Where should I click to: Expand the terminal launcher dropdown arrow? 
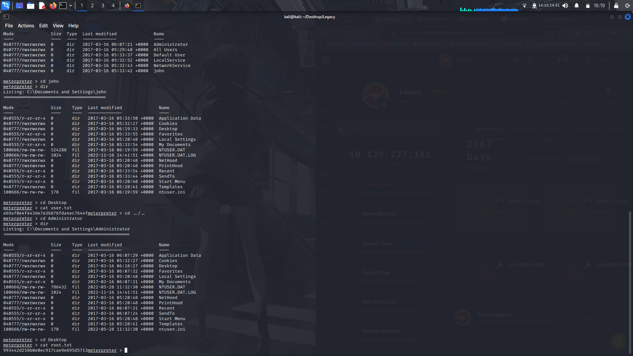tap(70, 5)
